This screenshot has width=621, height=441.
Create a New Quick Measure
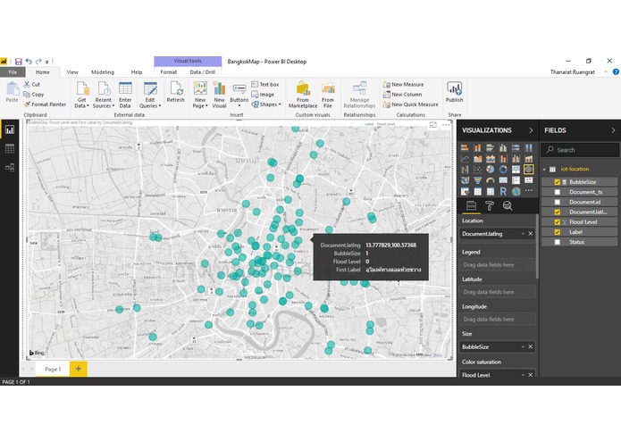[410, 104]
